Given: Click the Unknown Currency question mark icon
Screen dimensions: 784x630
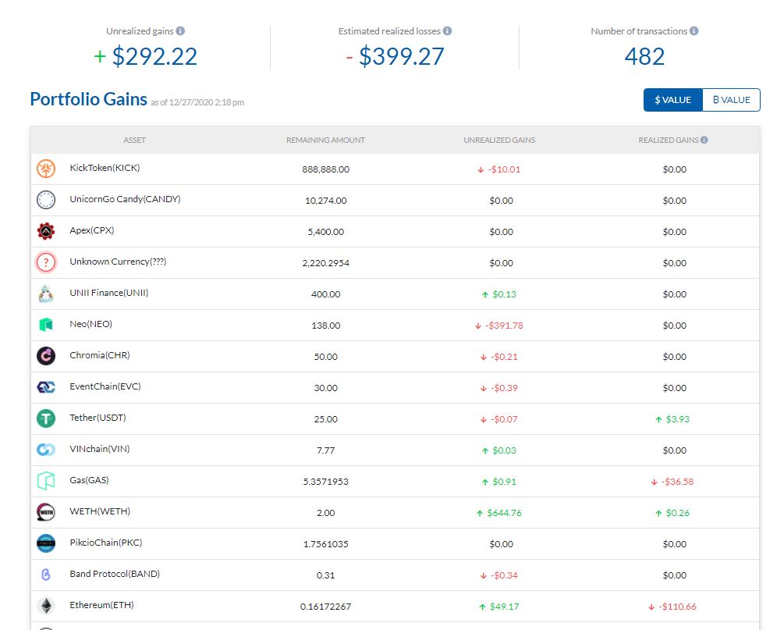Looking at the screenshot, I should pos(46,262).
